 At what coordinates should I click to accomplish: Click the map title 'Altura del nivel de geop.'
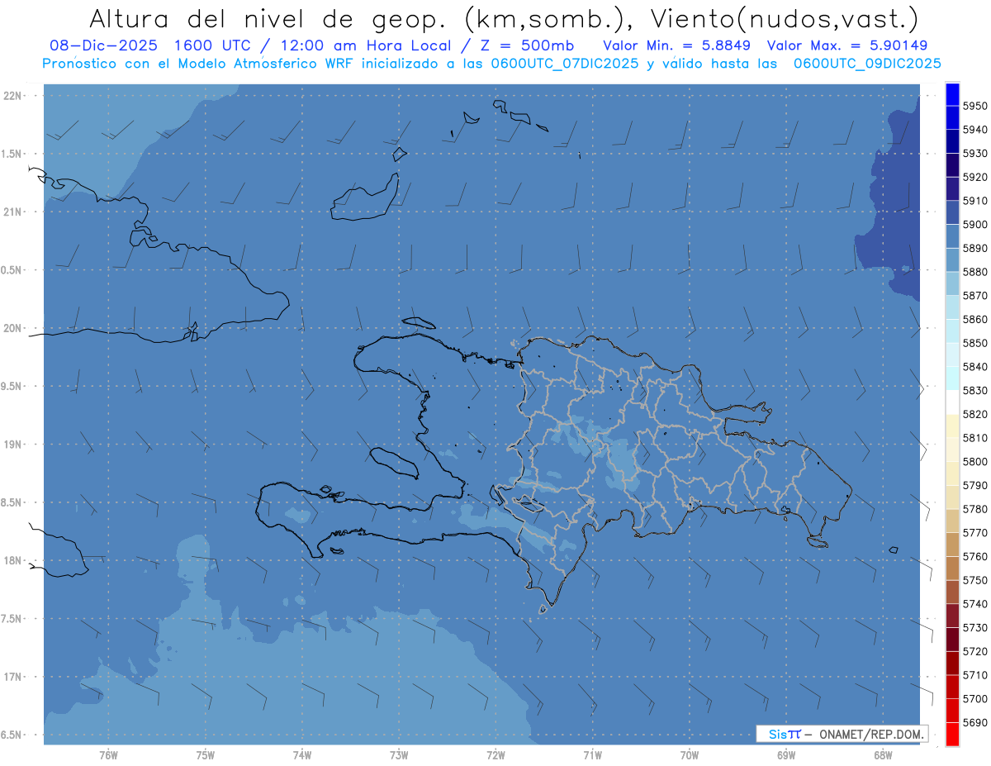pos(268,19)
